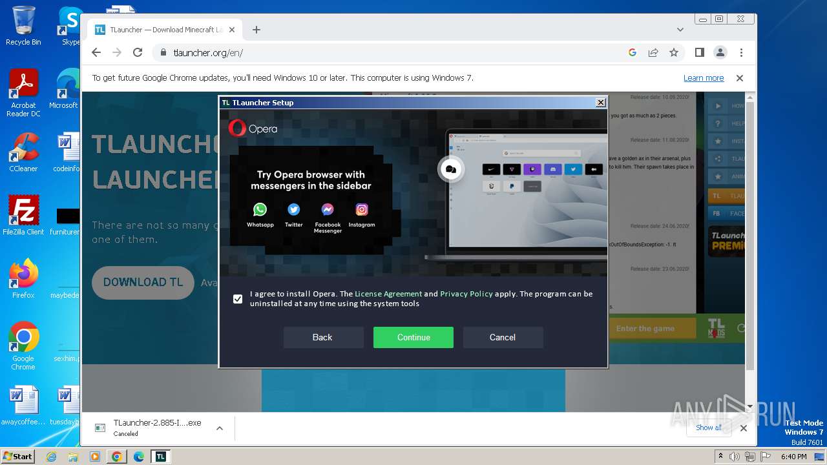The width and height of the screenshot is (827, 465).
Task: Click the taskbar clock 6:40 PM
Action: [793, 457]
